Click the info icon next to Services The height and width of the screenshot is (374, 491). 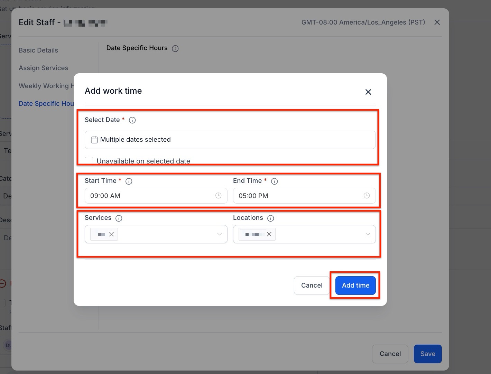[119, 218]
